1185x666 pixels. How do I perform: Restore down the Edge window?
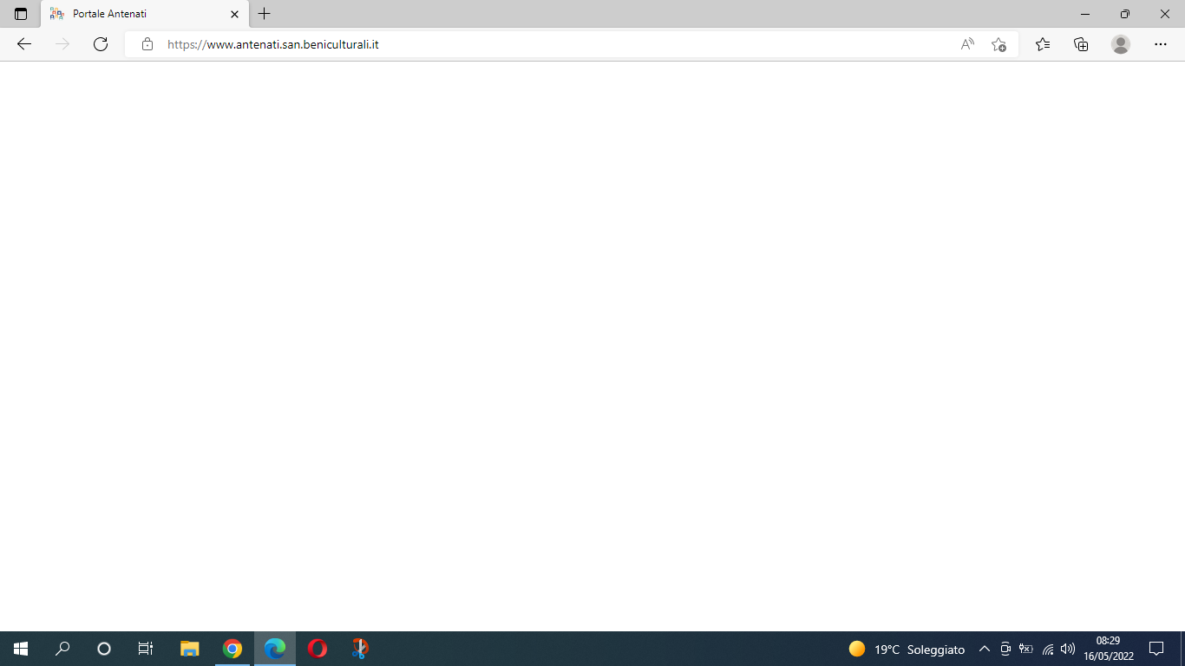pyautogui.click(x=1125, y=14)
